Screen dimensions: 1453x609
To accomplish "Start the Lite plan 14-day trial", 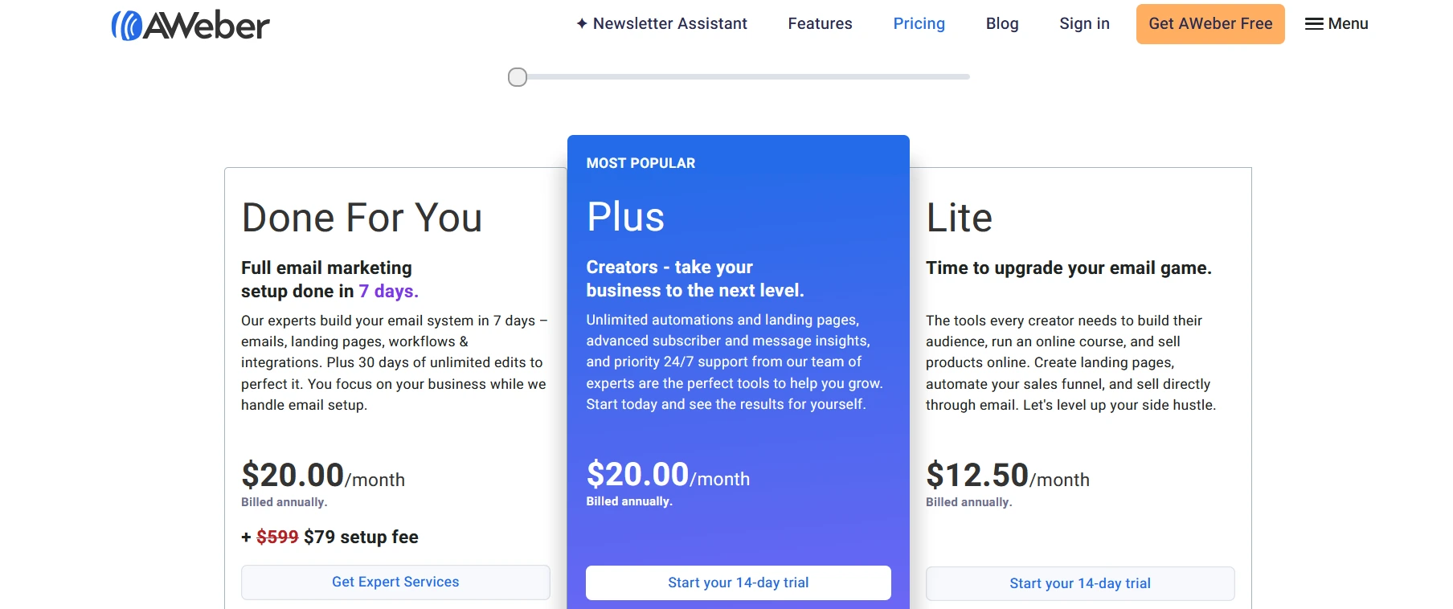I will coord(1080,583).
